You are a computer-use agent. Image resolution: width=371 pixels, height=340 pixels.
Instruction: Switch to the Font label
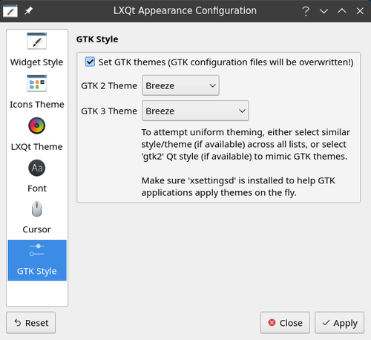[x=37, y=189]
